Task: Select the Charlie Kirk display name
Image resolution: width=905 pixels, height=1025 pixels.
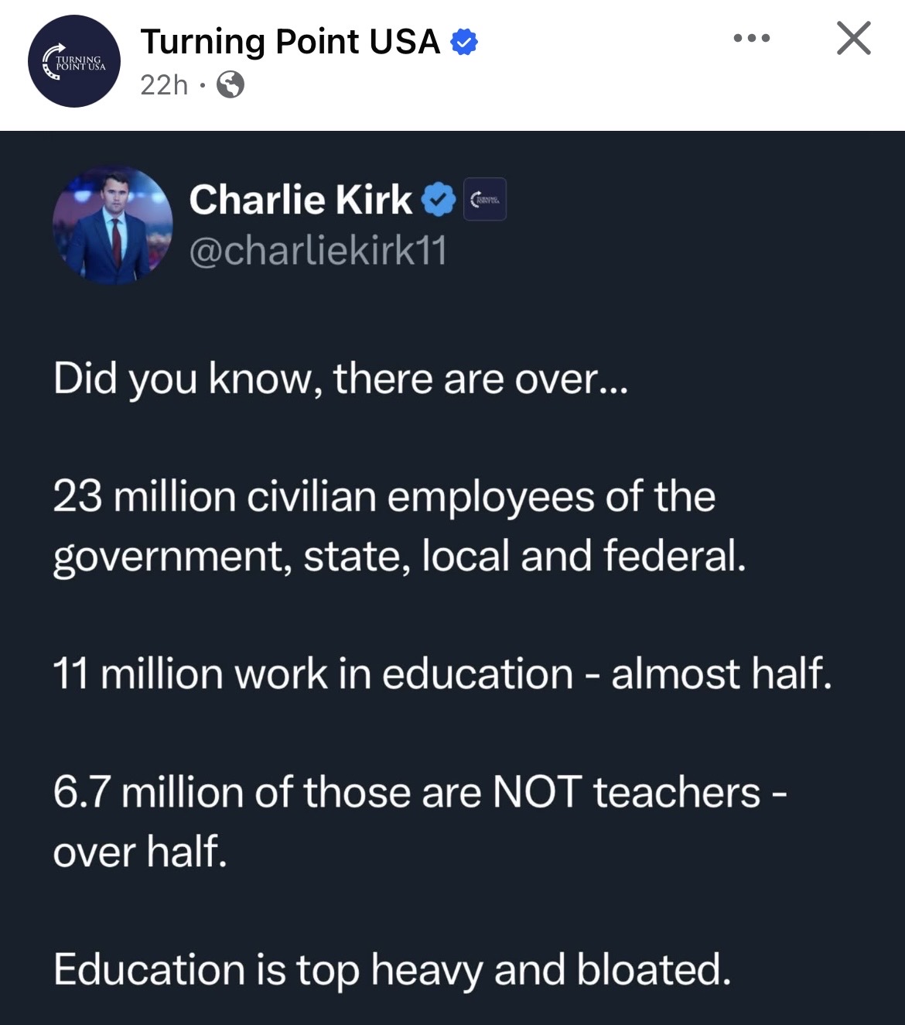Action: click(x=300, y=200)
